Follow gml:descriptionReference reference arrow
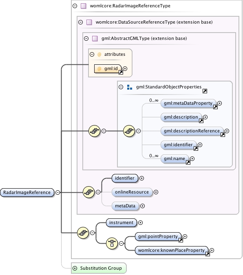Viewport: 243px width, 275px height. coord(223,135)
